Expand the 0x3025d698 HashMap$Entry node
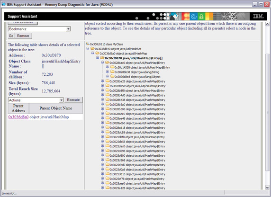Image resolution: width=271 pixels, height=197 pixels. click(x=102, y=151)
